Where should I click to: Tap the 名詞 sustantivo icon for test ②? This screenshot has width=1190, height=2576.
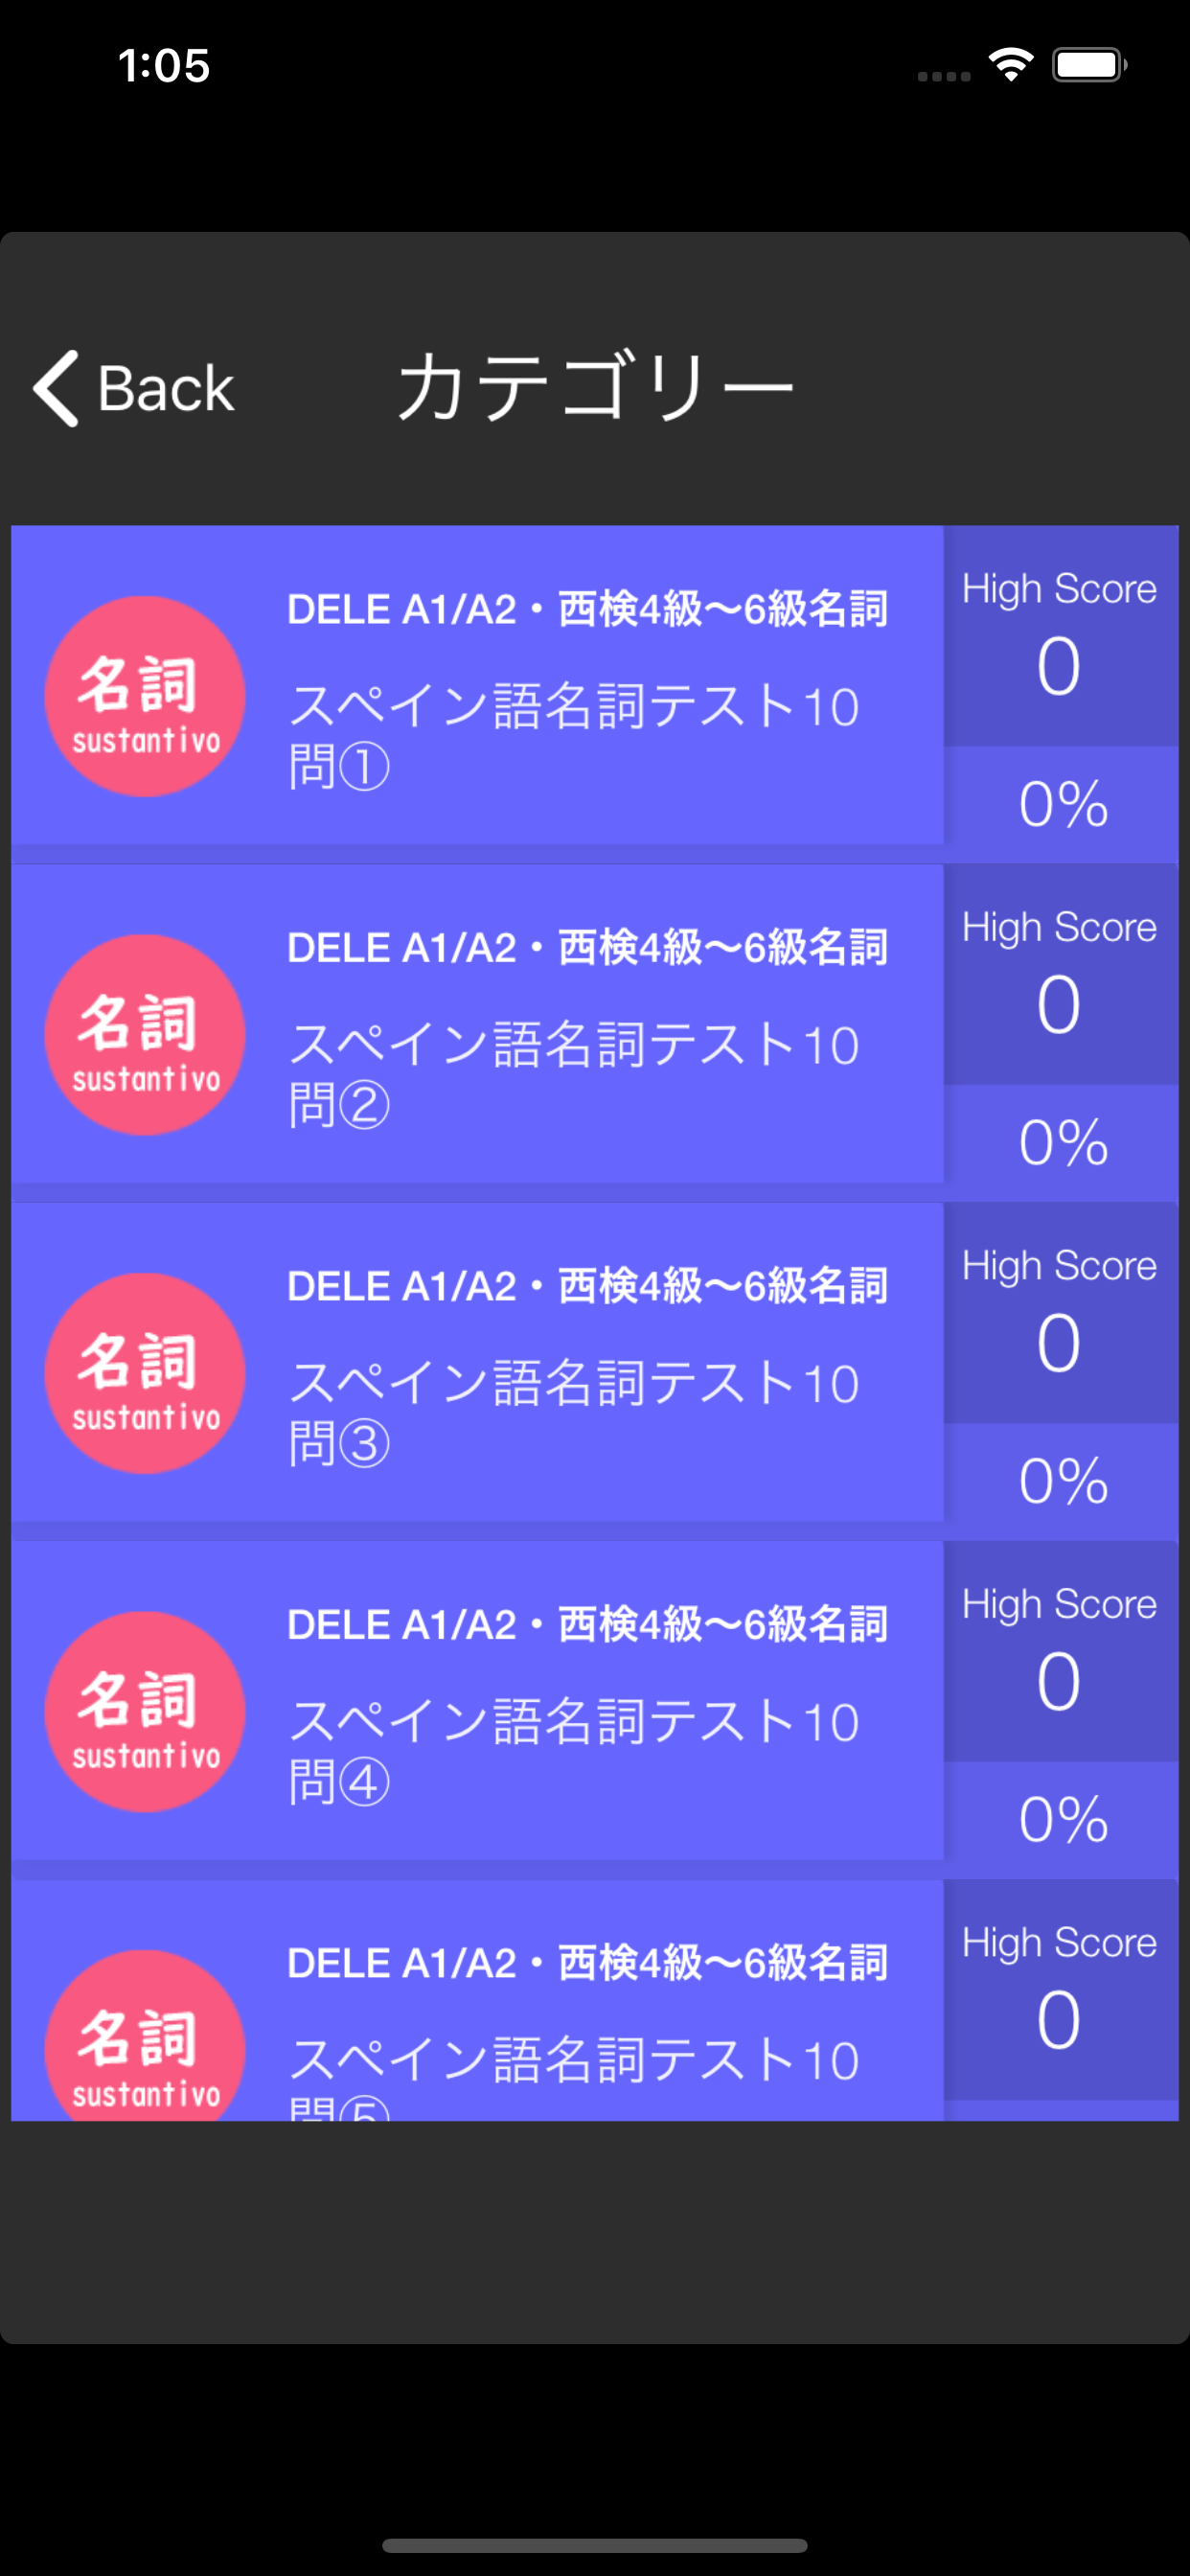(145, 1034)
